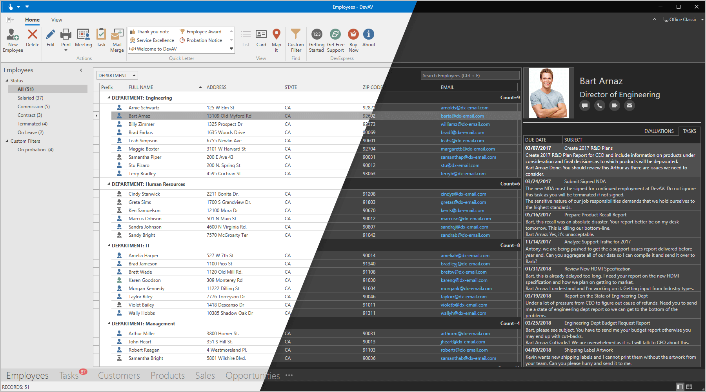Screen dimensions: 706x392
Task: Open the View ribbon tab
Action: coord(57,20)
